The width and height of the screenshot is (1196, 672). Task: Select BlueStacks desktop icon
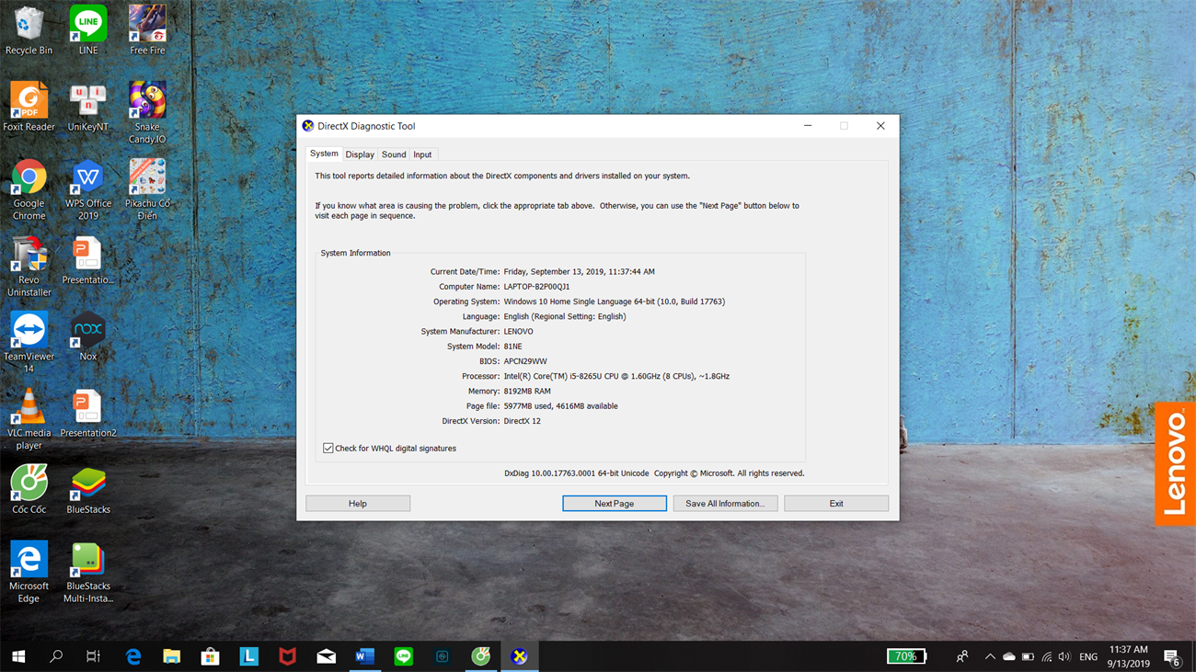pos(88,489)
